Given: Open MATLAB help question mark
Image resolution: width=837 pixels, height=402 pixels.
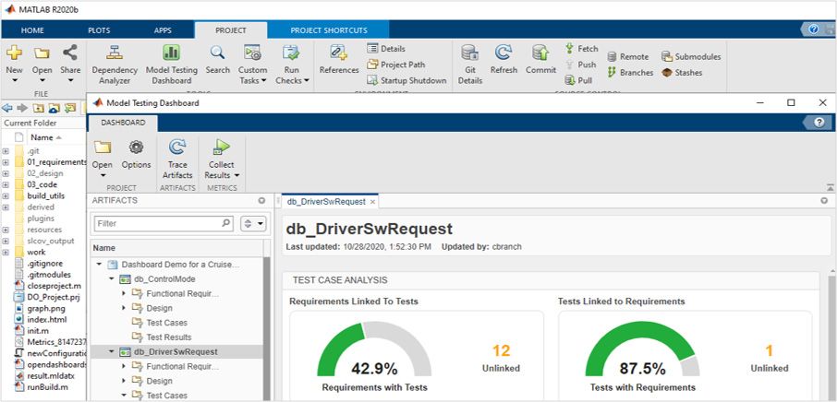Looking at the screenshot, I should [x=813, y=30].
